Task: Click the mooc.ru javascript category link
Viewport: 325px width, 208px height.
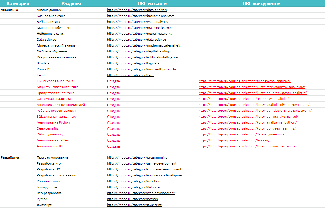Action: coord(134,205)
